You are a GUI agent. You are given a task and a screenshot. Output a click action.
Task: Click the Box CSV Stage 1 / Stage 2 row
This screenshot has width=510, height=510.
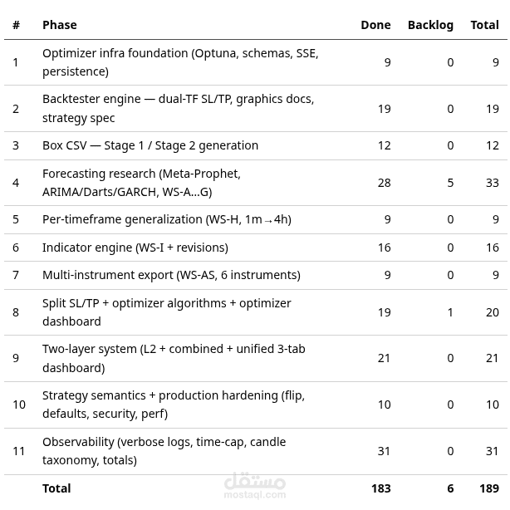coord(256,145)
